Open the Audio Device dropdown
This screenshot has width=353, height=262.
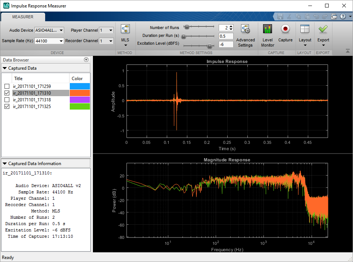tap(49, 30)
